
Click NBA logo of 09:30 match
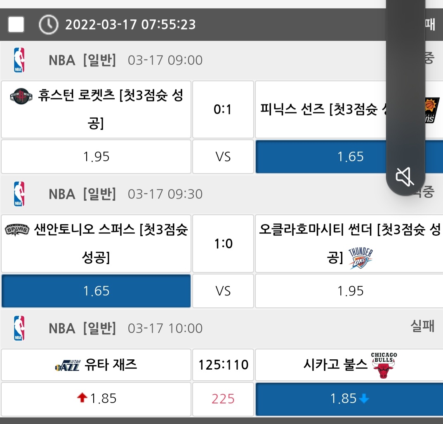(19, 194)
